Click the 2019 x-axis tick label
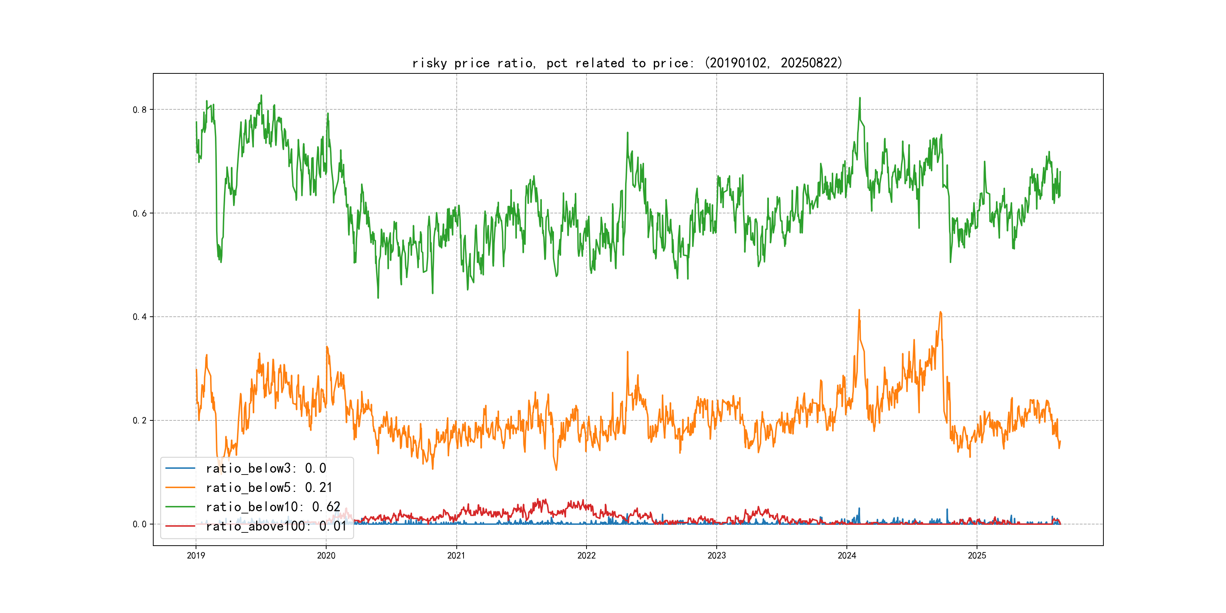The height and width of the screenshot is (613, 1226). (196, 555)
